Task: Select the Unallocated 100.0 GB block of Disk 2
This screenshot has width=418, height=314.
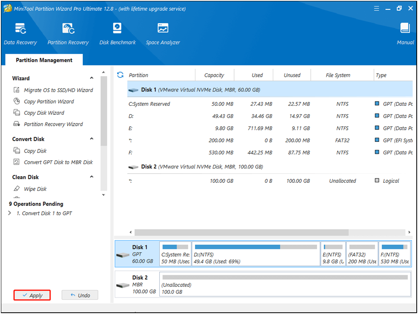Action: (285, 284)
